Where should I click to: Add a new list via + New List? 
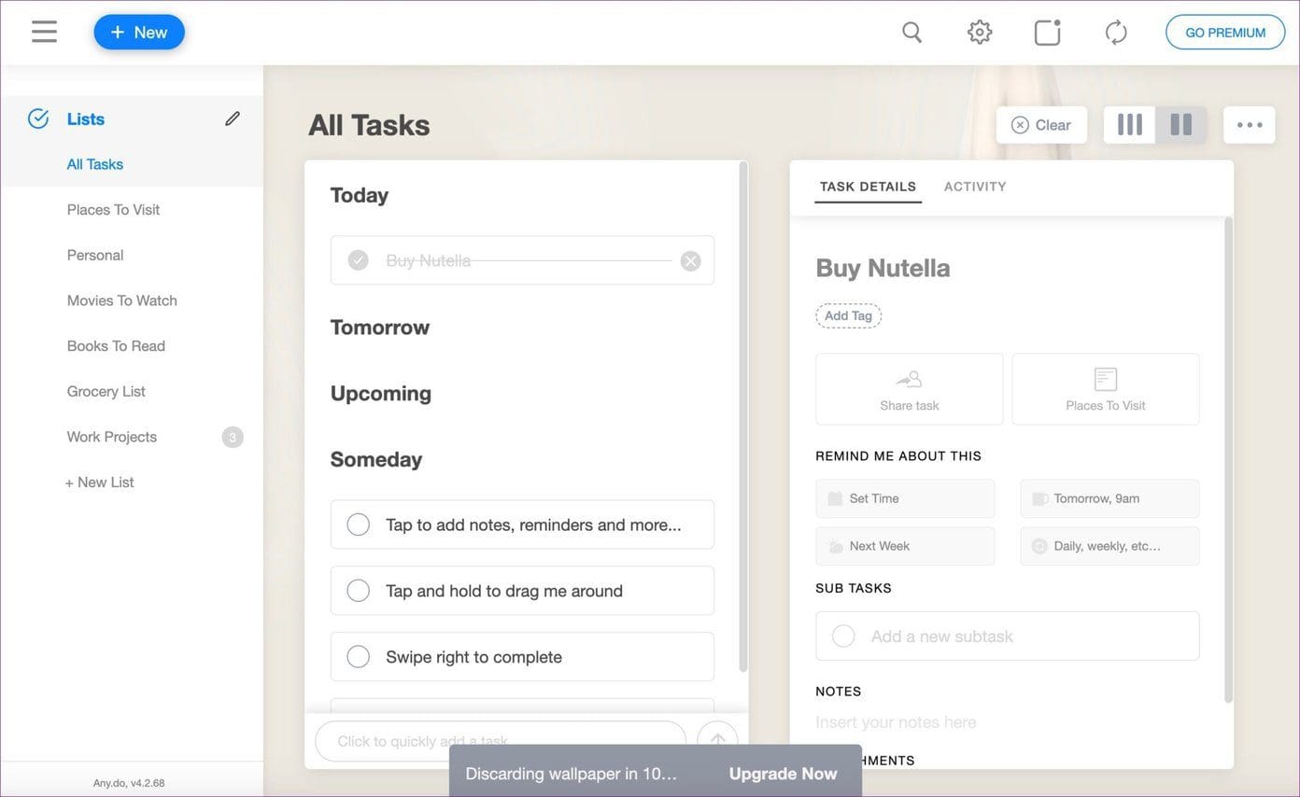(x=99, y=482)
